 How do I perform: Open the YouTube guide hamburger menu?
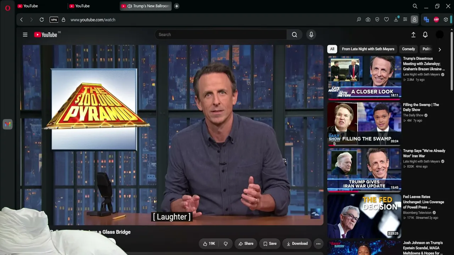(x=25, y=35)
